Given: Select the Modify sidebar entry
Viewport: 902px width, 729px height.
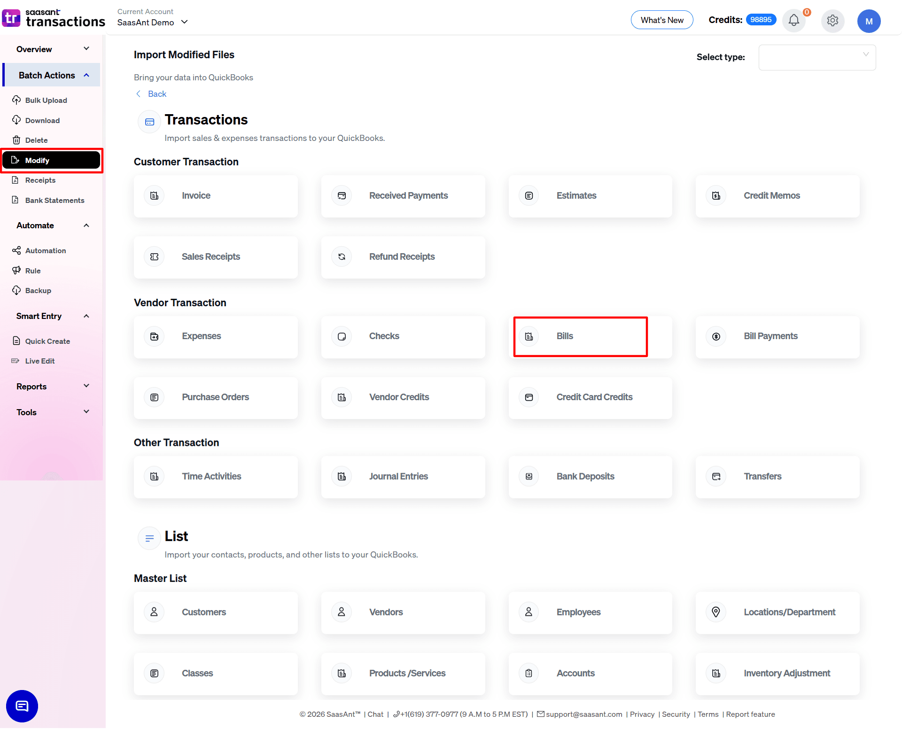Looking at the screenshot, I should [x=38, y=160].
